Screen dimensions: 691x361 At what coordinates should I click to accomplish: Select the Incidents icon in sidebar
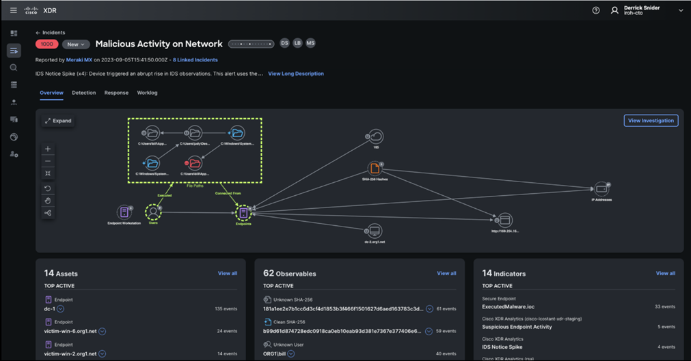pyautogui.click(x=14, y=50)
